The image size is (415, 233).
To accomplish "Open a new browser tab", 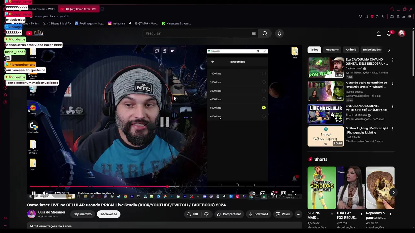I will pyautogui.click(x=102, y=9).
